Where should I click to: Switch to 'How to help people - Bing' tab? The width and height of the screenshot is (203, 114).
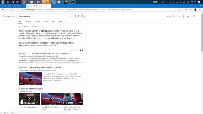13,6
